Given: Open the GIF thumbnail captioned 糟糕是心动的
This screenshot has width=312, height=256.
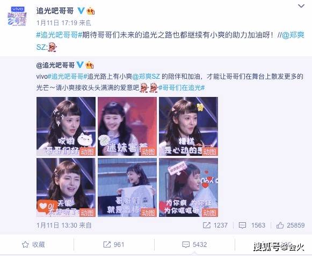Looking at the screenshot, I should (x=188, y=126).
